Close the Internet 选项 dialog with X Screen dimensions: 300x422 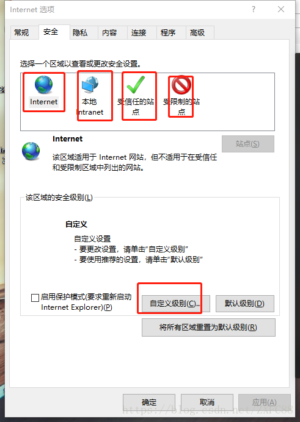(x=281, y=9)
